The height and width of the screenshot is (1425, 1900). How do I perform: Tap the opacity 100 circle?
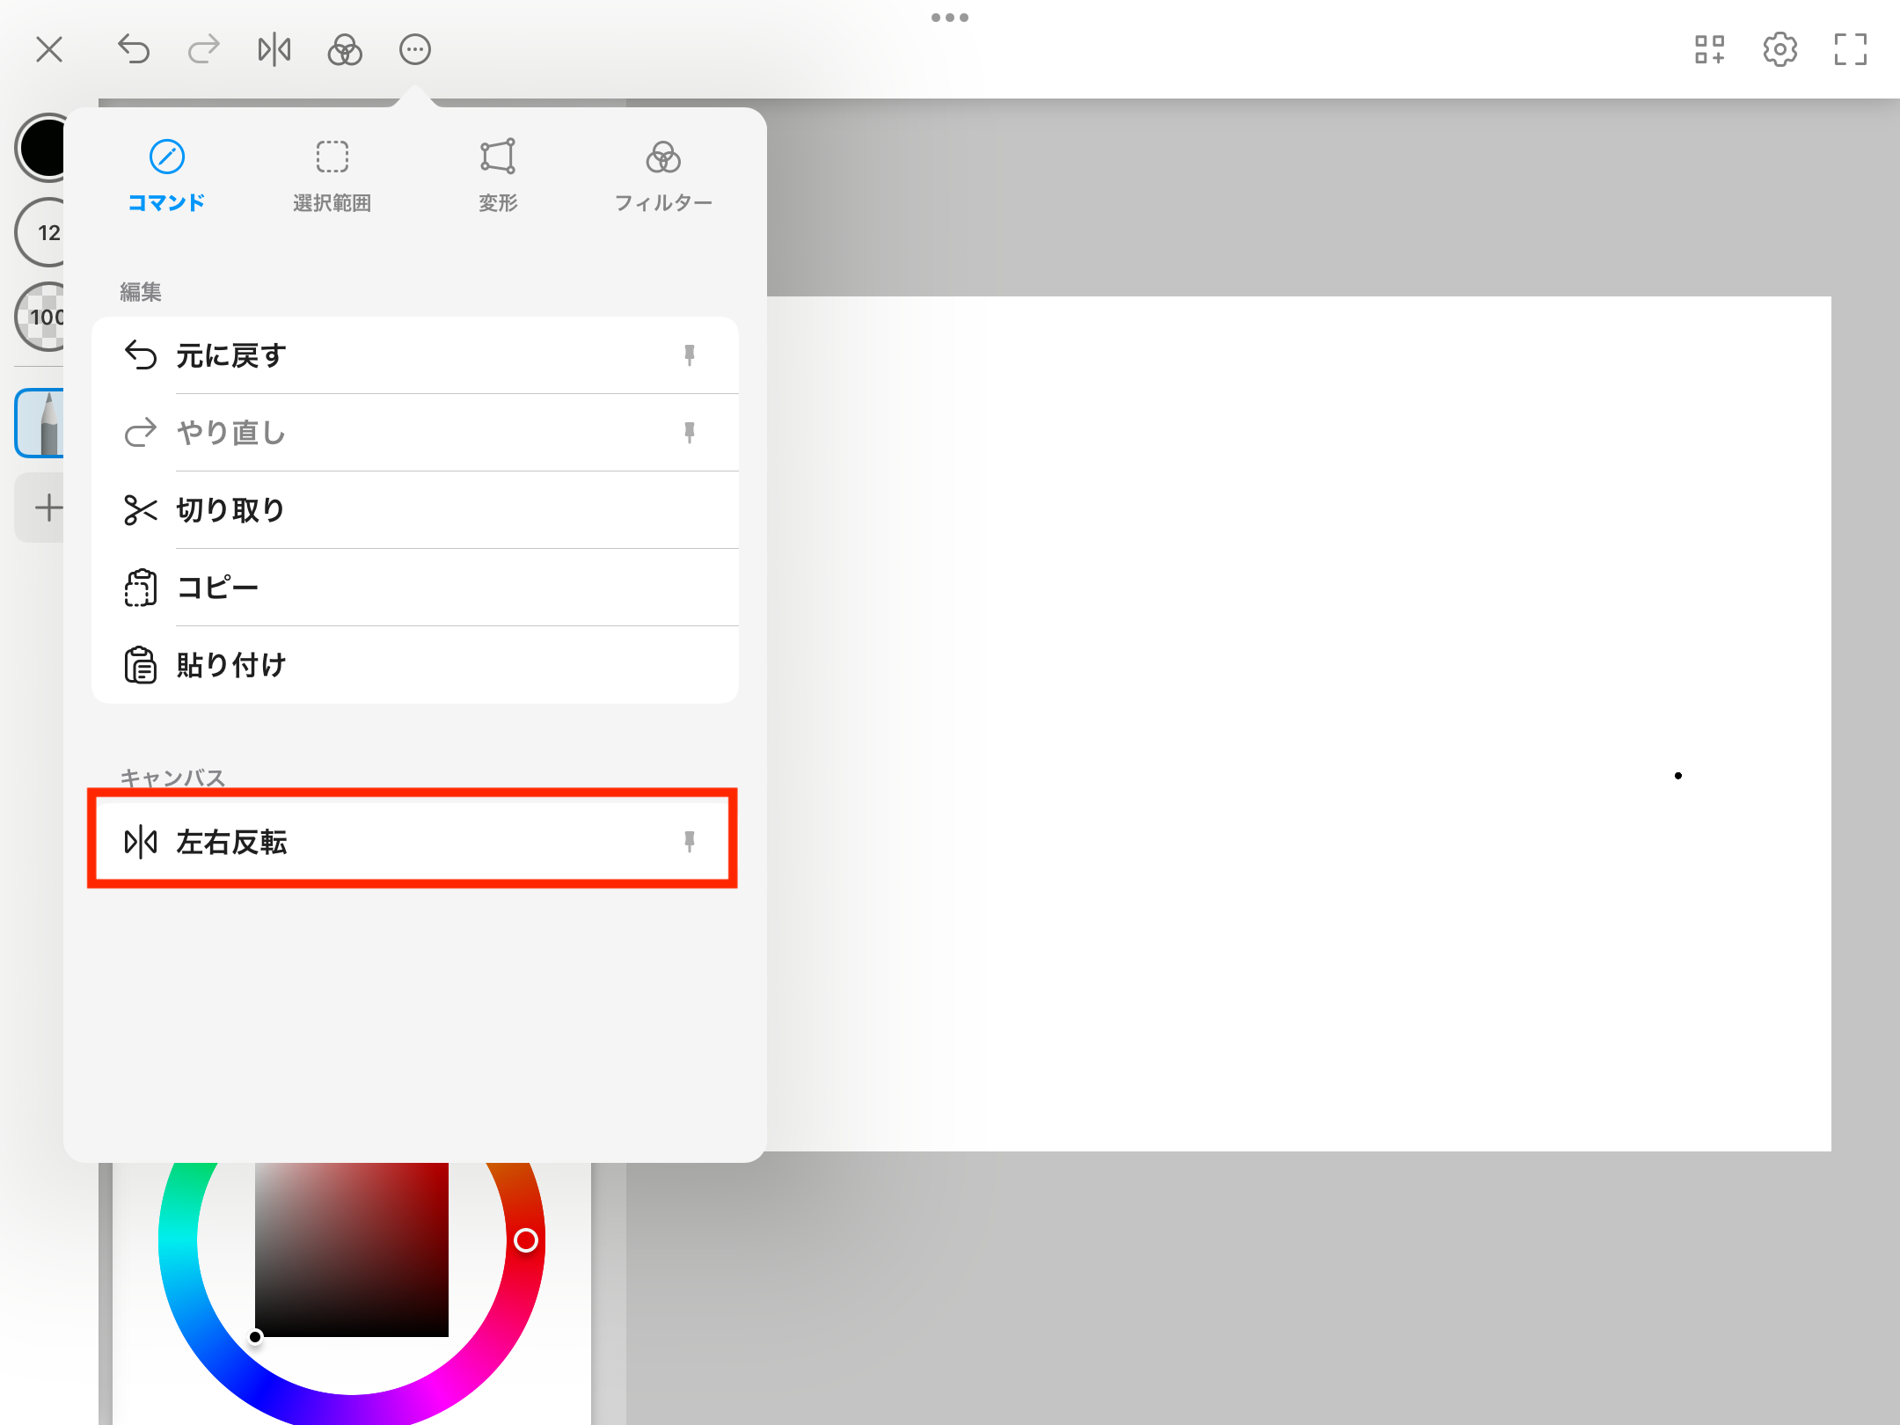point(40,317)
